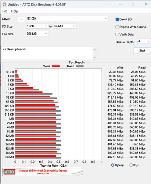Click the www.atto.com banner link
Viewport: 151px width, 184px height.
coord(43,174)
